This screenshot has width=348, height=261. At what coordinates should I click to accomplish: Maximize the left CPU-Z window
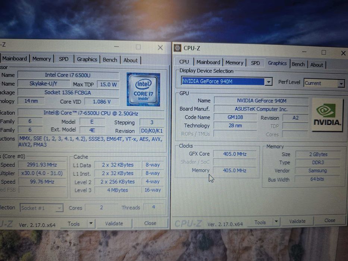click(138, 47)
